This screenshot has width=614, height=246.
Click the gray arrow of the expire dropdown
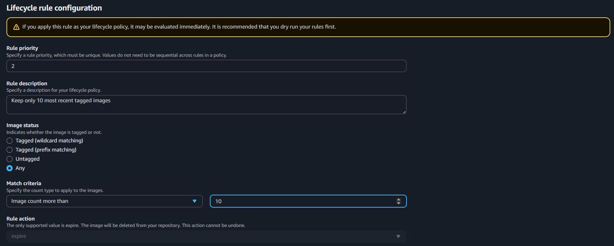(x=398, y=236)
